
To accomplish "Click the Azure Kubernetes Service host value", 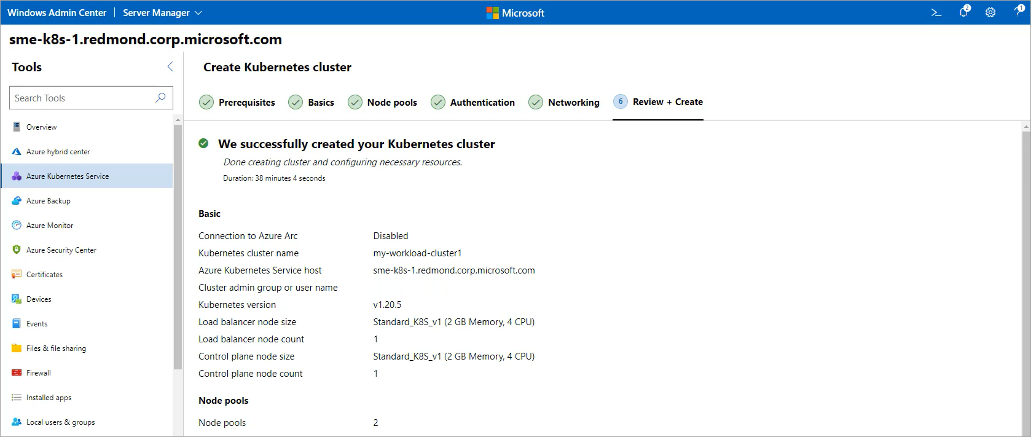I will click(x=454, y=270).
